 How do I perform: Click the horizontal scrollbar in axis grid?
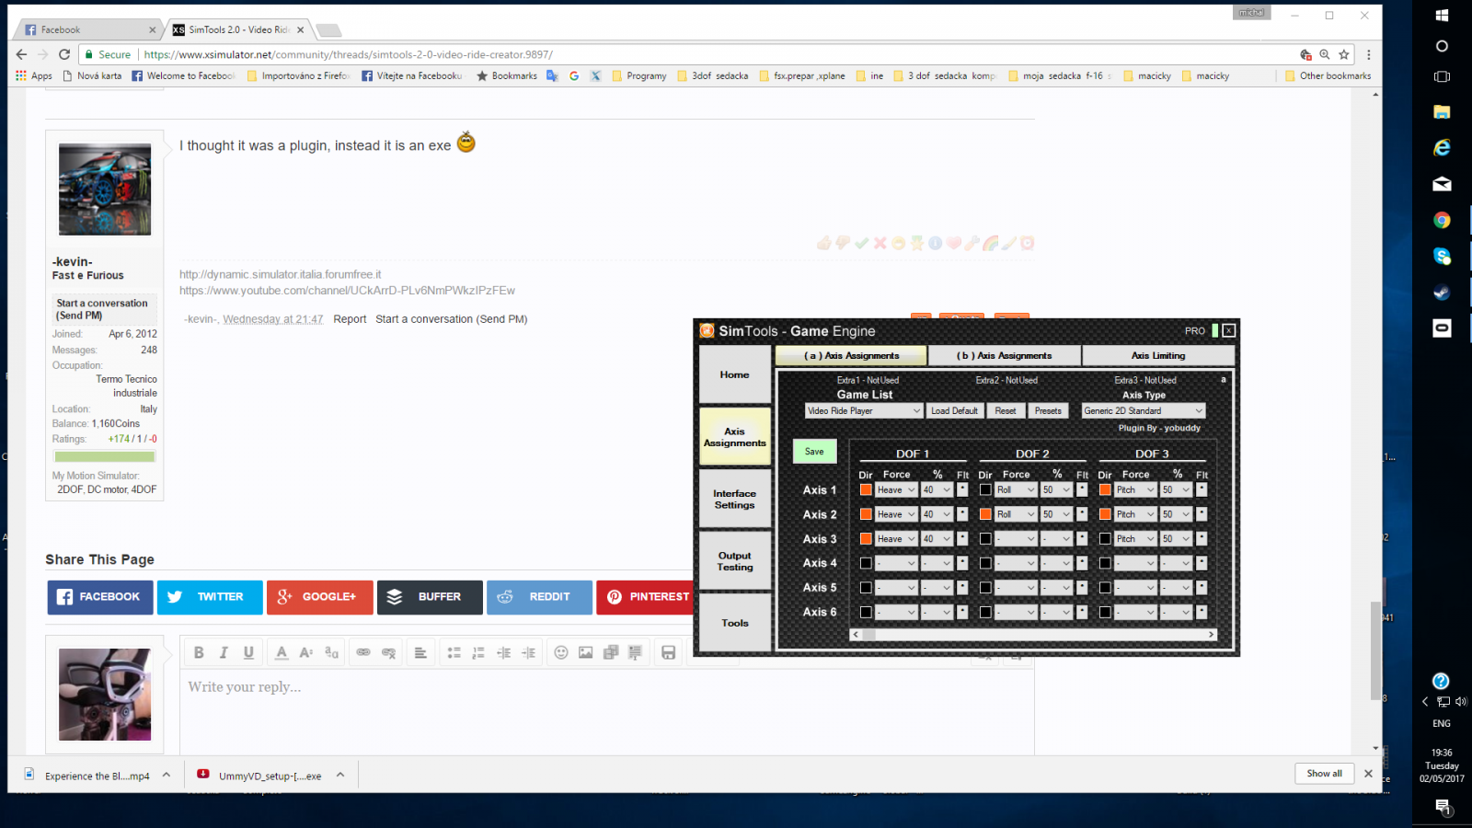(1034, 635)
